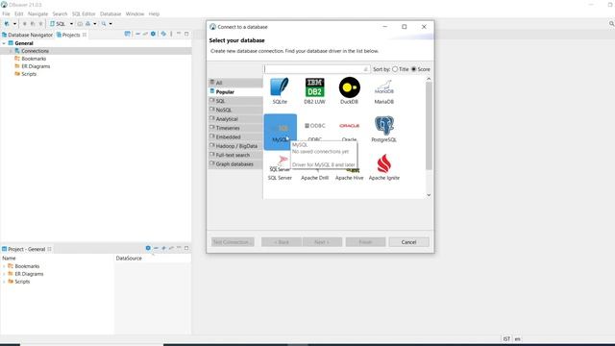The height and width of the screenshot is (346, 615).
Task: Collapse all in Project - General panel
Action: [156, 248]
